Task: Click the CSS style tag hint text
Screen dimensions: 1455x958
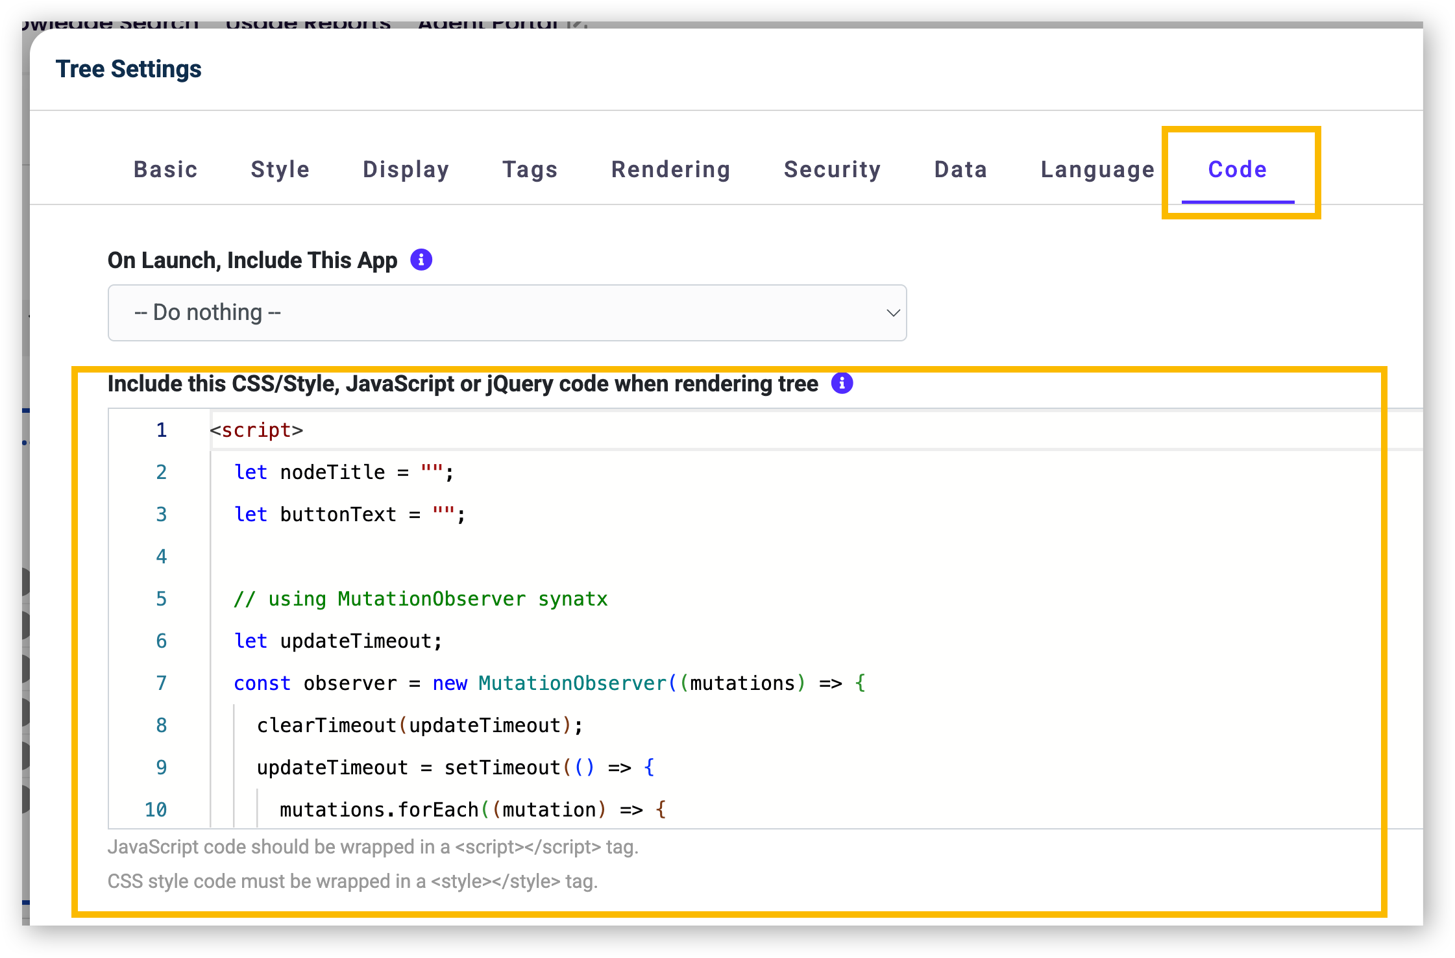Action: (x=352, y=881)
